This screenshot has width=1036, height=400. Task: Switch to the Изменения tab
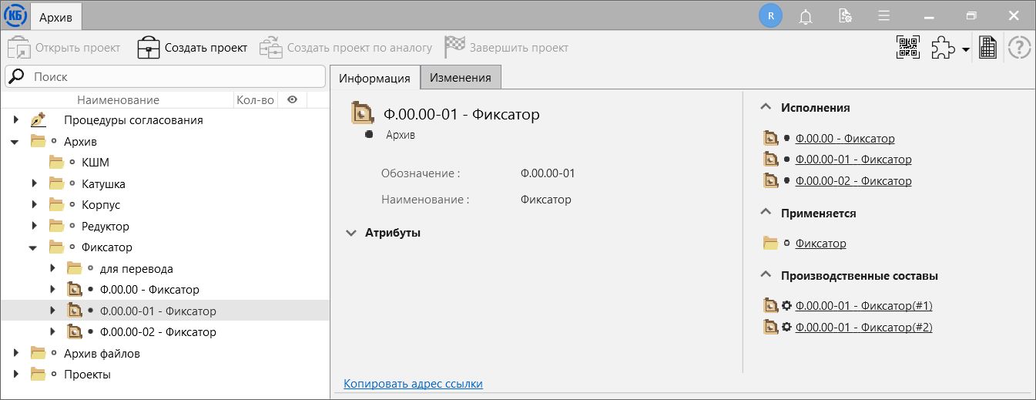point(460,78)
